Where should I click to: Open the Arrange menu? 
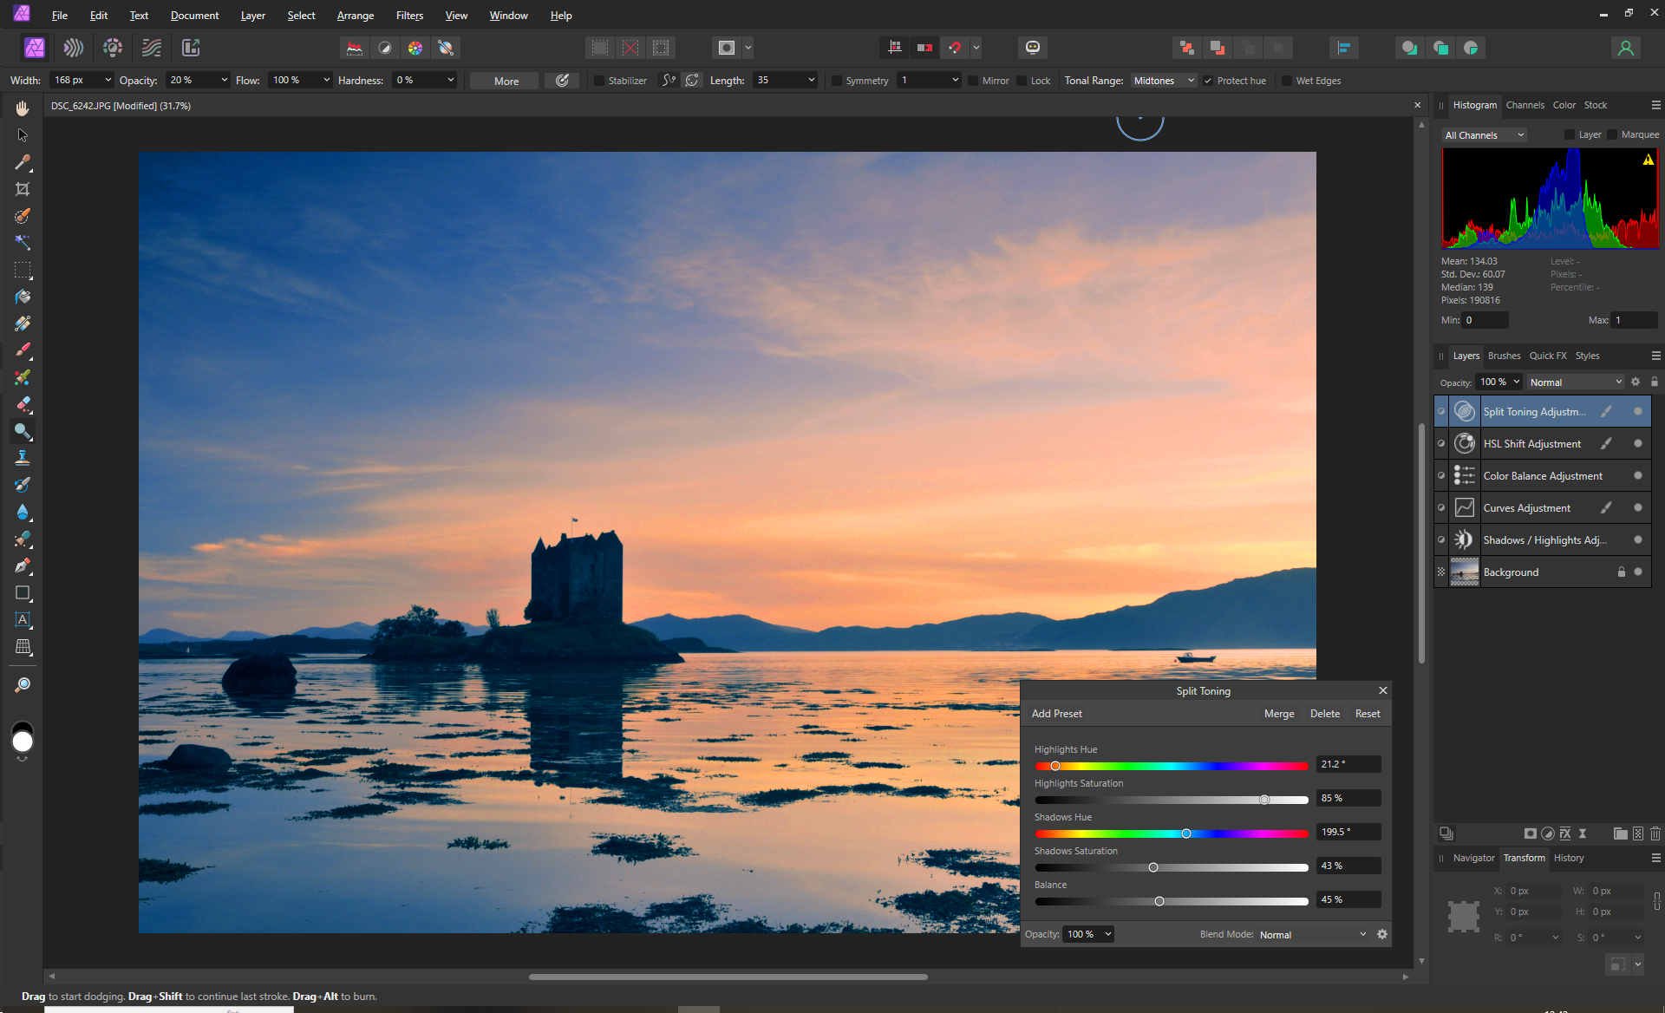pos(356,16)
